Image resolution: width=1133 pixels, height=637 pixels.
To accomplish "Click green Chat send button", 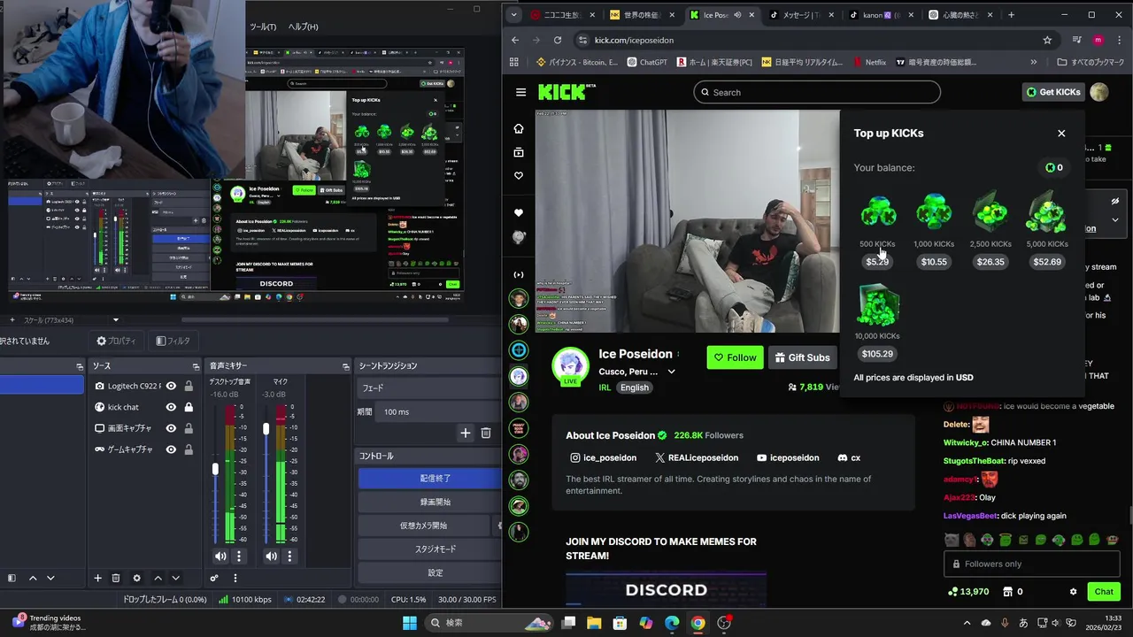I will [1104, 592].
